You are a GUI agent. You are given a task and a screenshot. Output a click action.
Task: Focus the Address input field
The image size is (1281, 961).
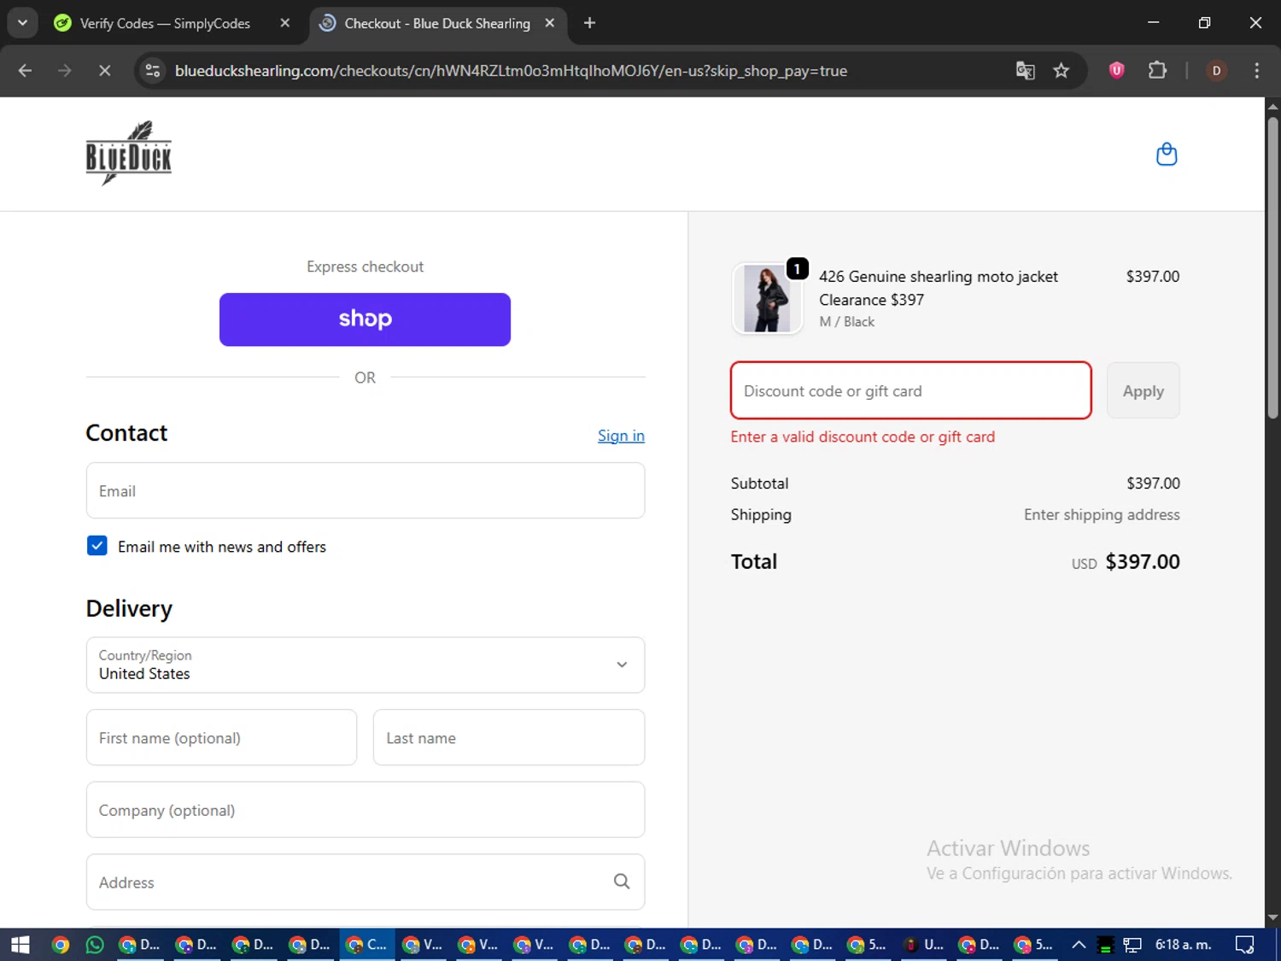tap(366, 882)
